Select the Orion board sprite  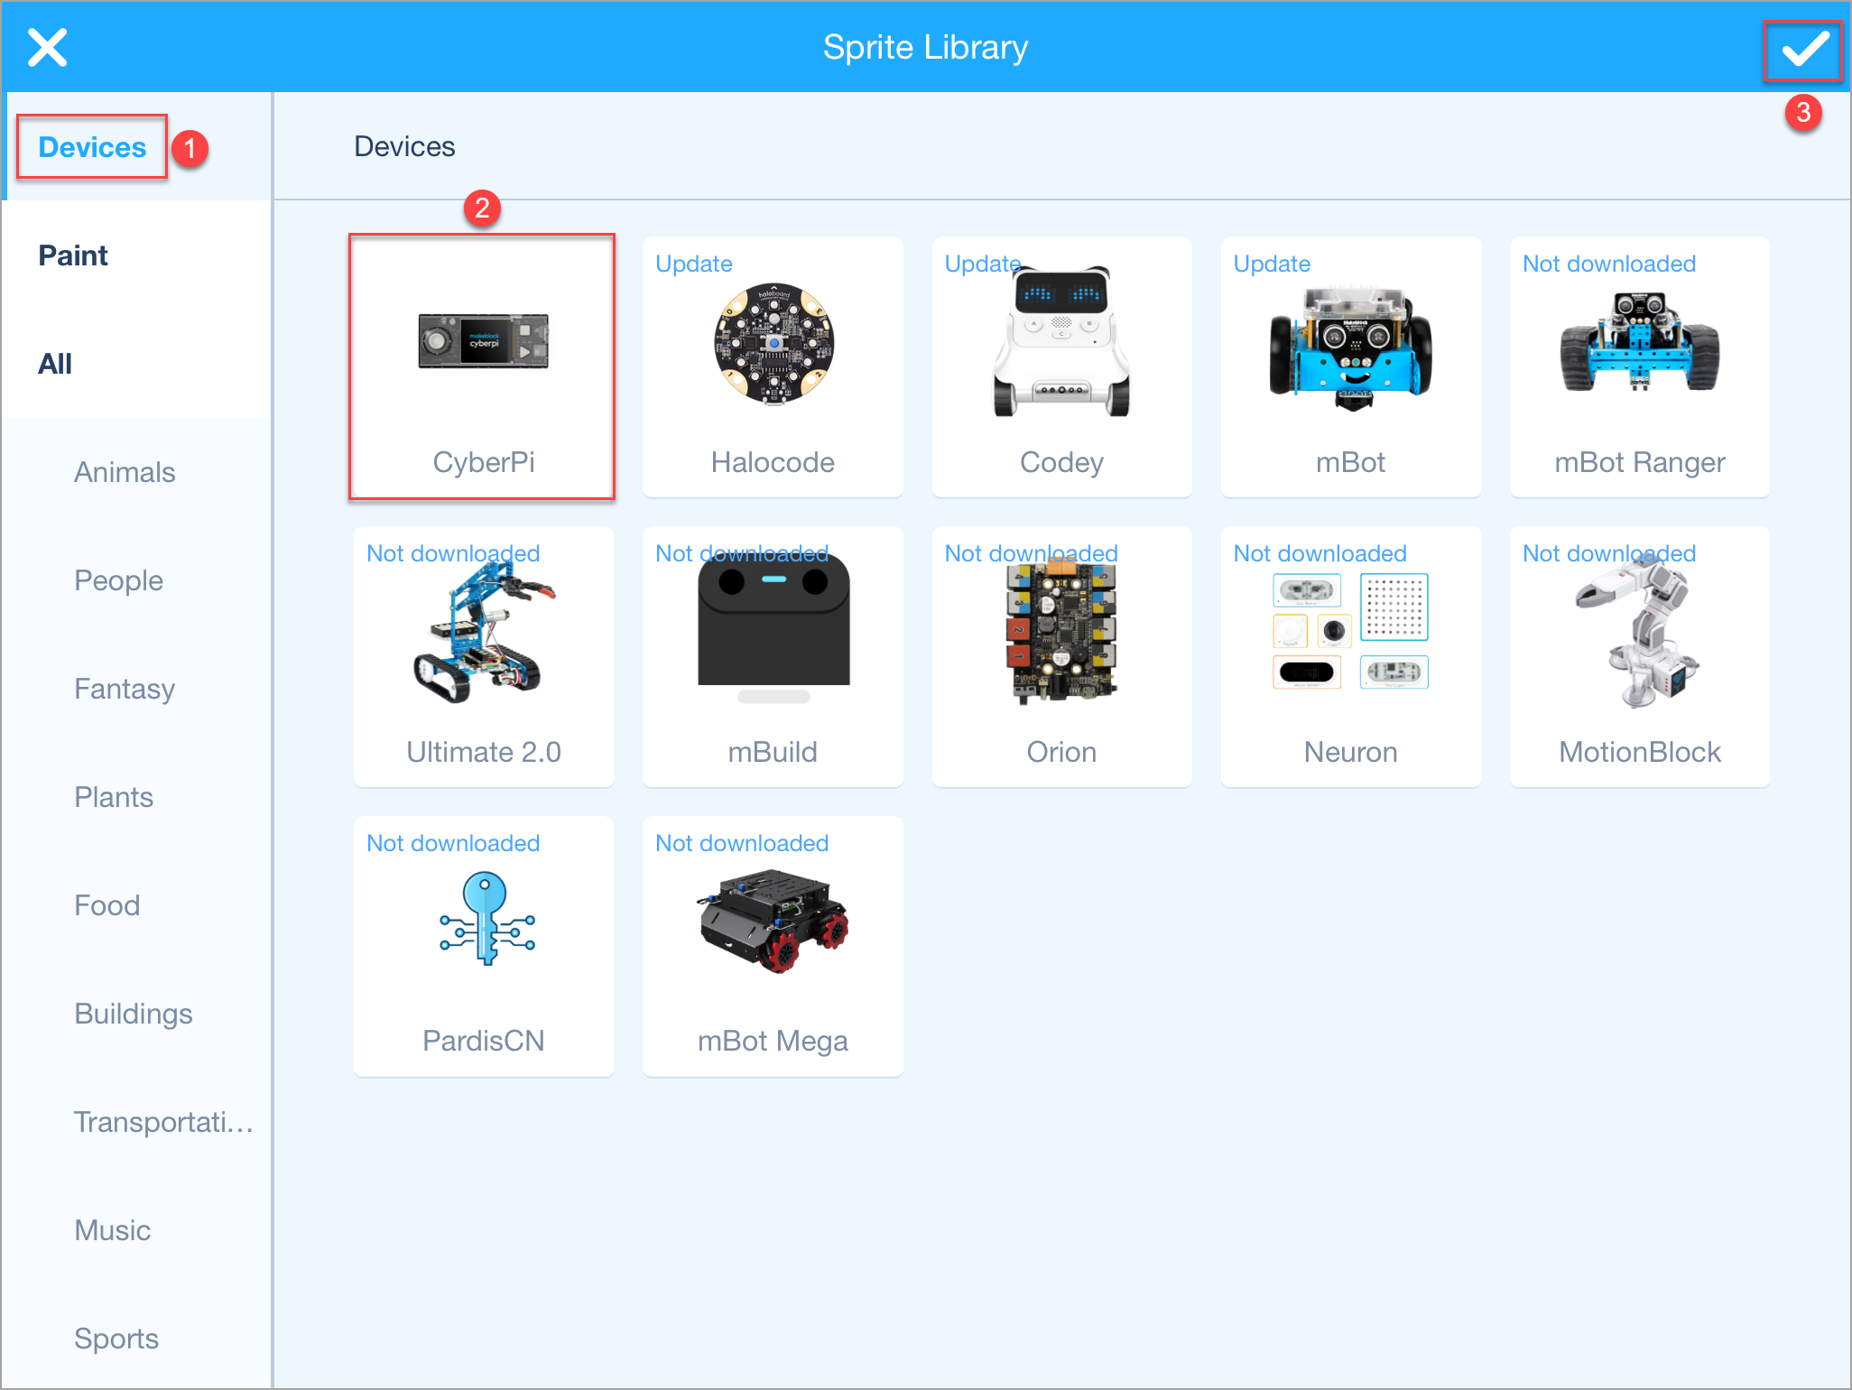[x=1061, y=656]
